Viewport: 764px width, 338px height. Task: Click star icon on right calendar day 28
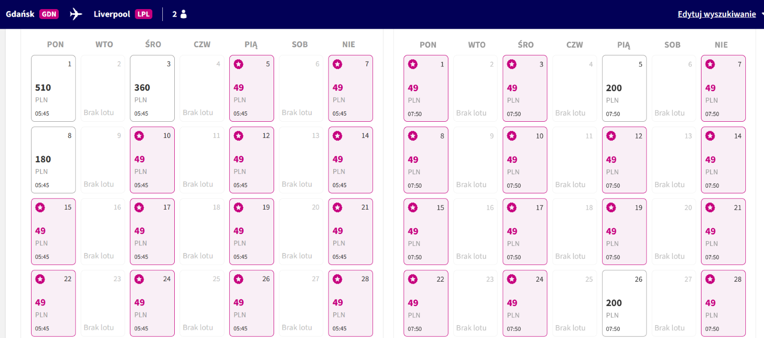click(711, 279)
